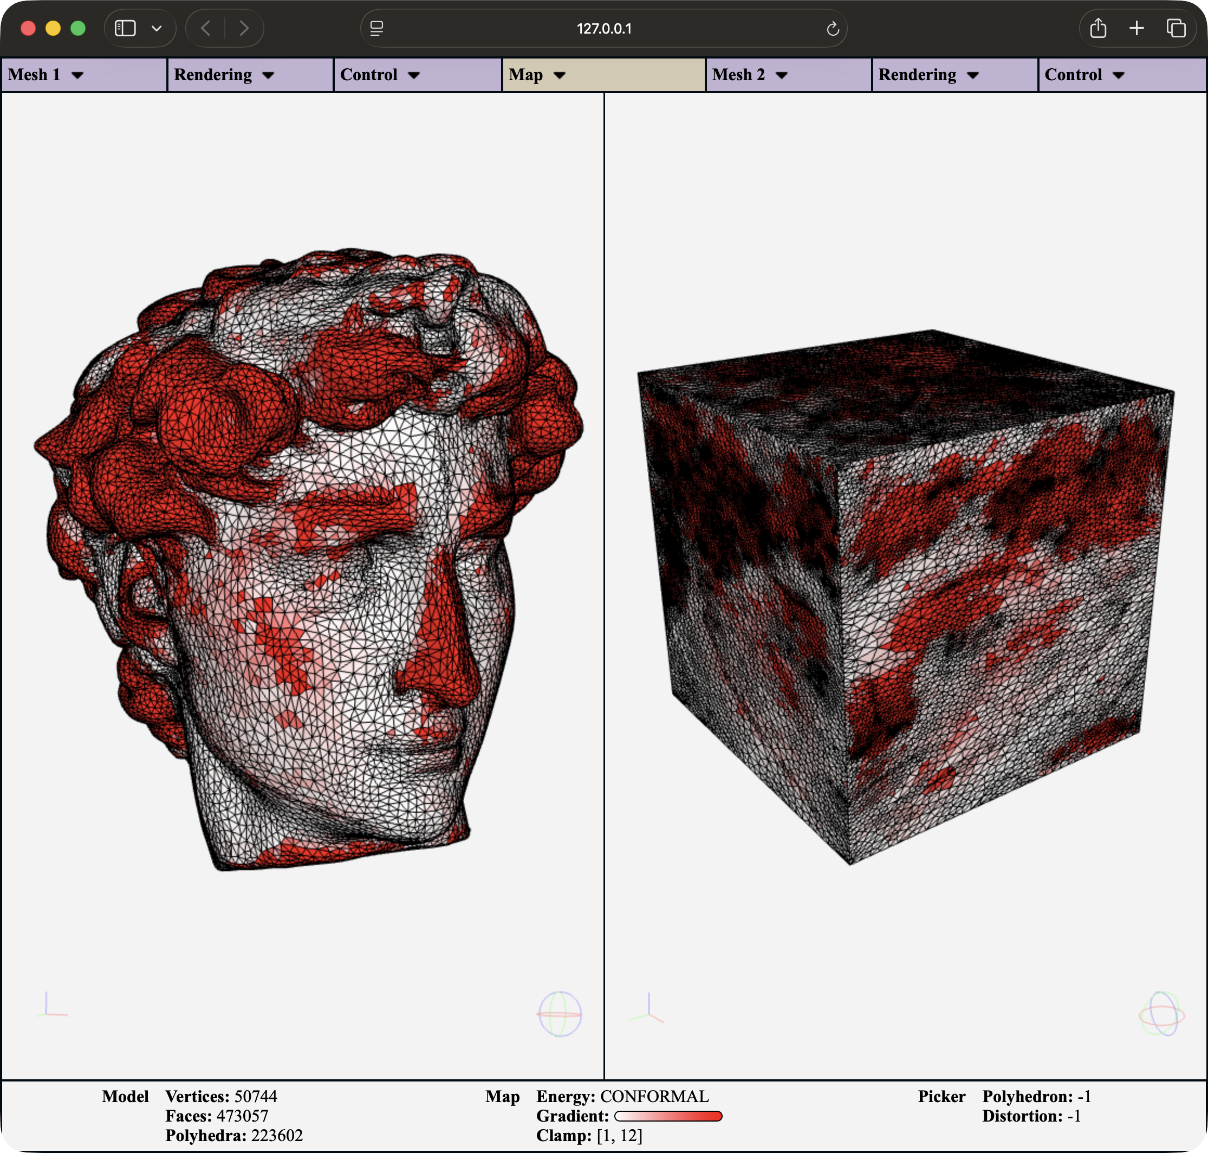Go forward with the forward arrow
1208x1153 pixels.
[x=244, y=28]
